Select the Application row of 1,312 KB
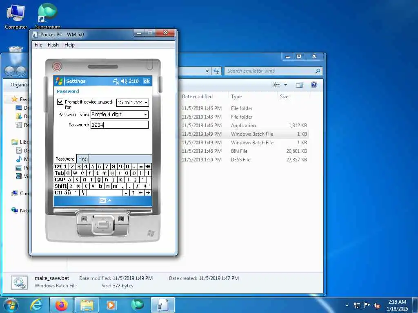This screenshot has width=418, height=313. click(244, 126)
